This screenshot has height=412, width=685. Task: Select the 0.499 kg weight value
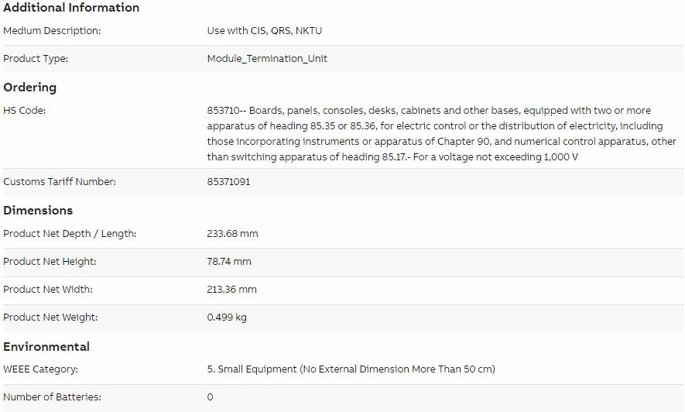click(x=227, y=318)
